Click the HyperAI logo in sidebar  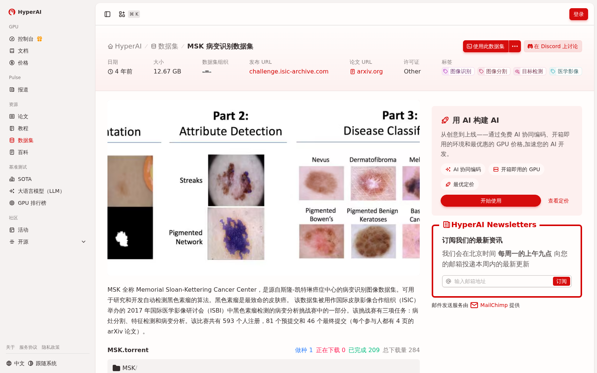pos(25,12)
